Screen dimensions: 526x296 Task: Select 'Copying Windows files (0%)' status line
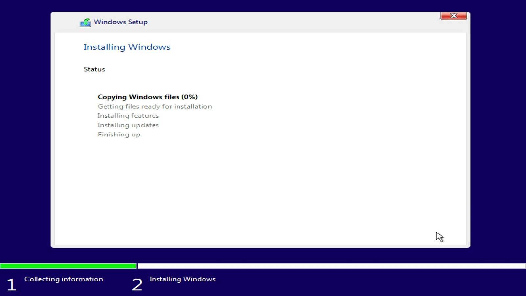pos(148,97)
